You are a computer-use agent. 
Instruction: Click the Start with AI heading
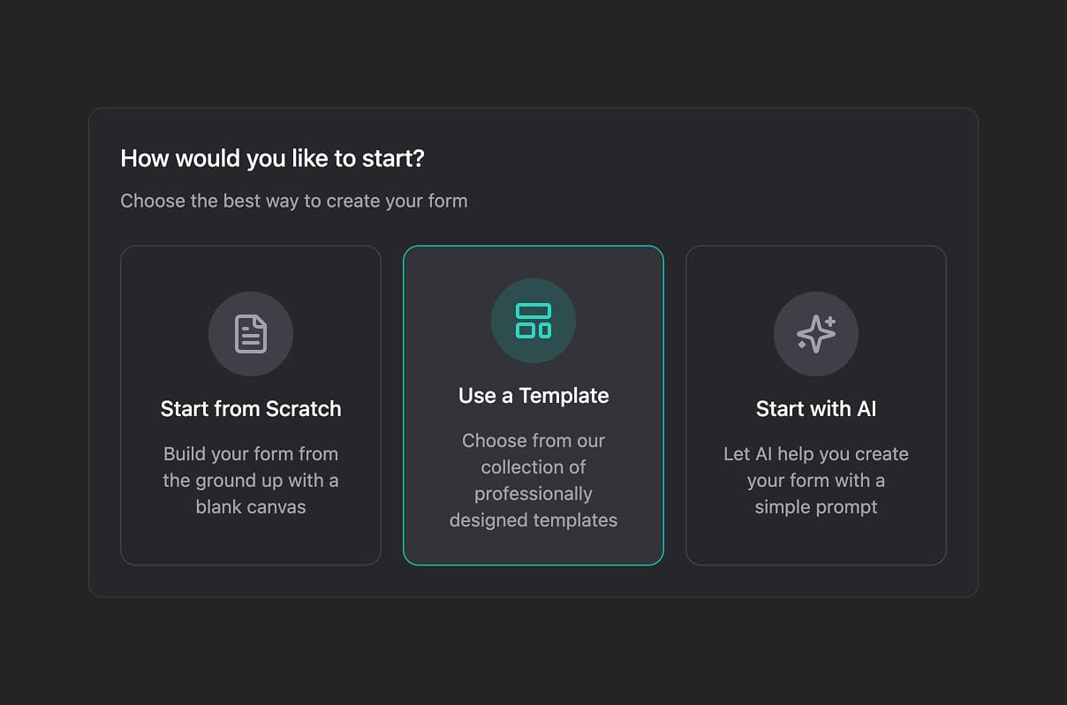[x=816, y=408]
